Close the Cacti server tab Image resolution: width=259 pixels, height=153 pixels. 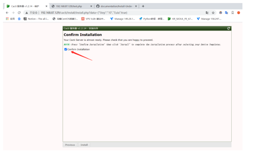[47, 6]
